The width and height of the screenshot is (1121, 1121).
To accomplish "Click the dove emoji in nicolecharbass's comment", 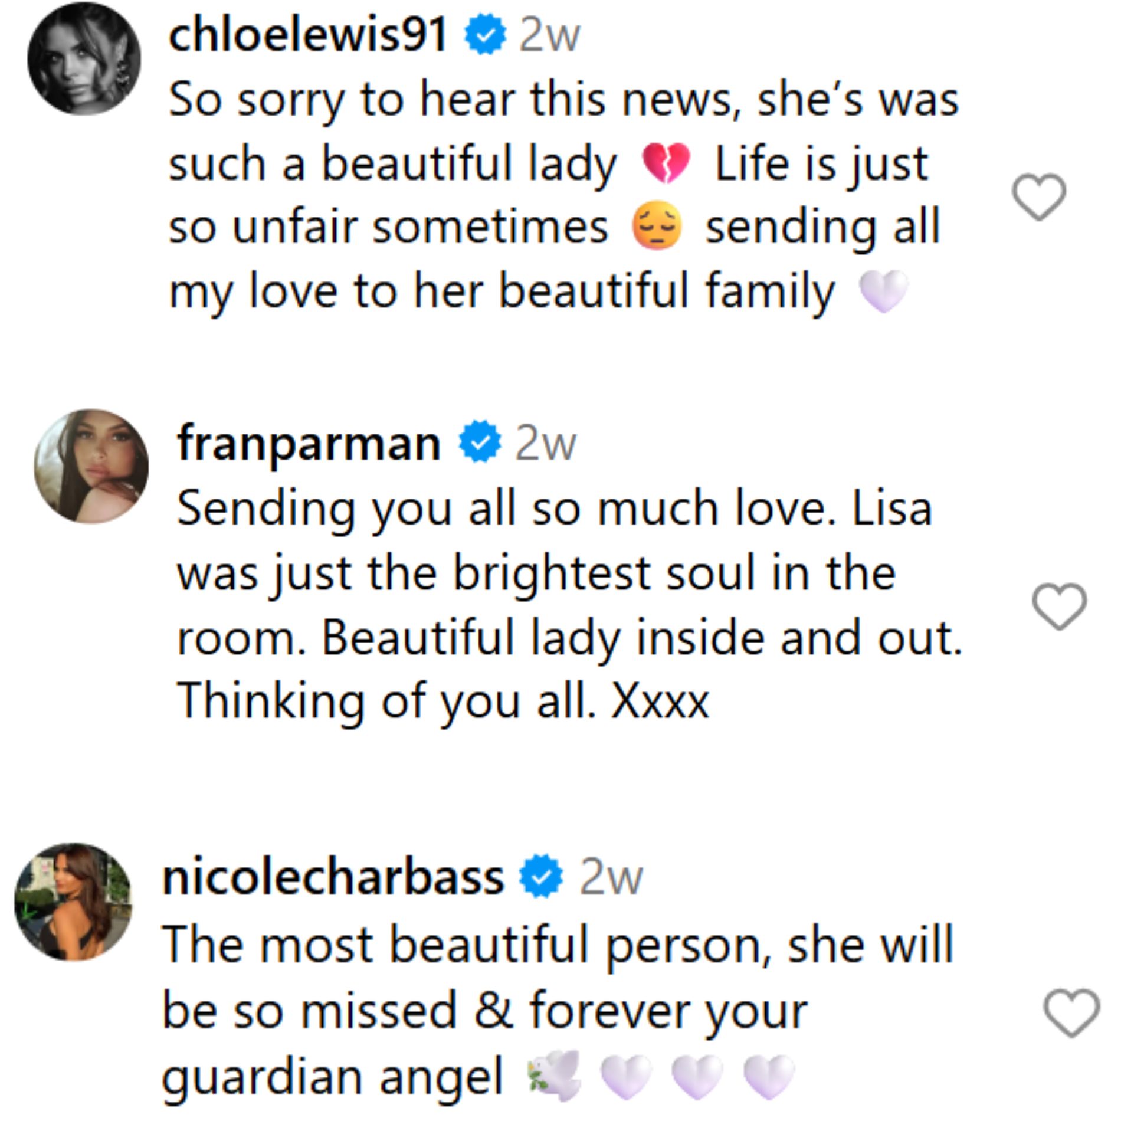I will click(553, 1077).
